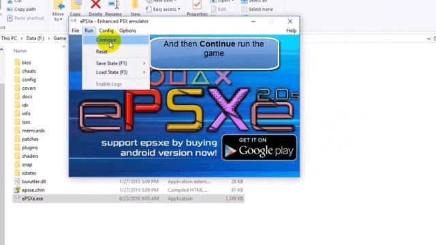Click the Copy to folder icon

tap(76, 5)
